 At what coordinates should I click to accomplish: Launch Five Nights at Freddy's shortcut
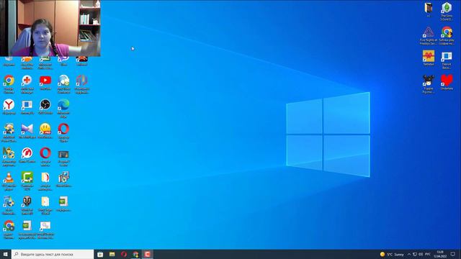tap(429, 36)
